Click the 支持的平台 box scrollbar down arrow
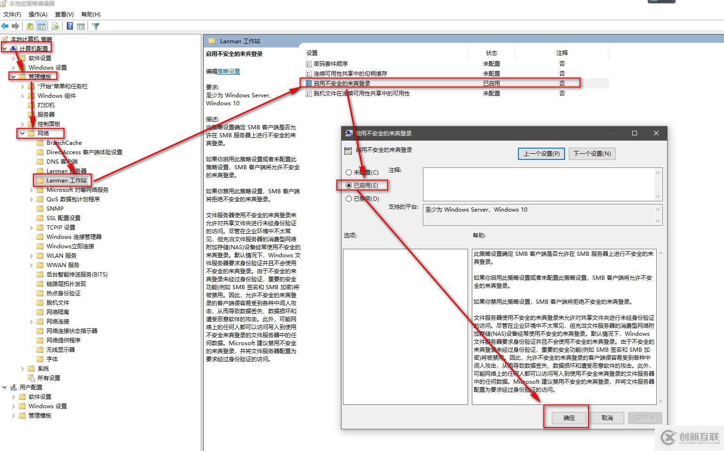Screen dimensions: 724x451 pyautogui.click(x=658, y=221)
